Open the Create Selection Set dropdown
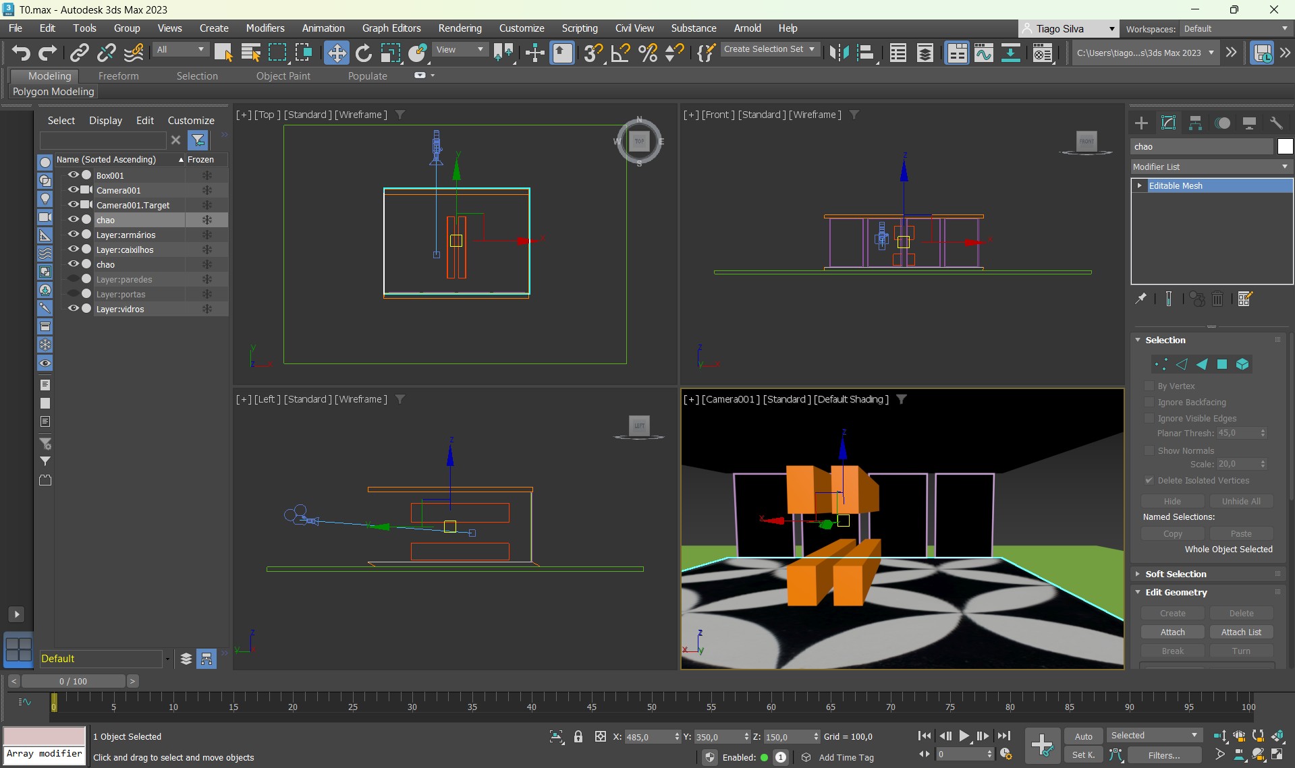 769,49
